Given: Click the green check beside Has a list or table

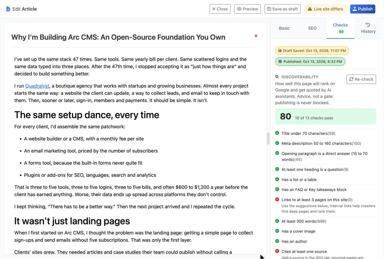Looking at the screenshot, I should tap(277, 179).
